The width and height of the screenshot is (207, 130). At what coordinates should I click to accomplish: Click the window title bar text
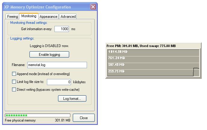coord(38,7)
